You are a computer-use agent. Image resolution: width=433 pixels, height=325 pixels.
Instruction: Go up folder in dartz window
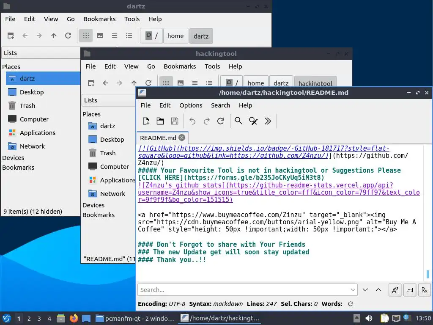click(x=54, y=36)
